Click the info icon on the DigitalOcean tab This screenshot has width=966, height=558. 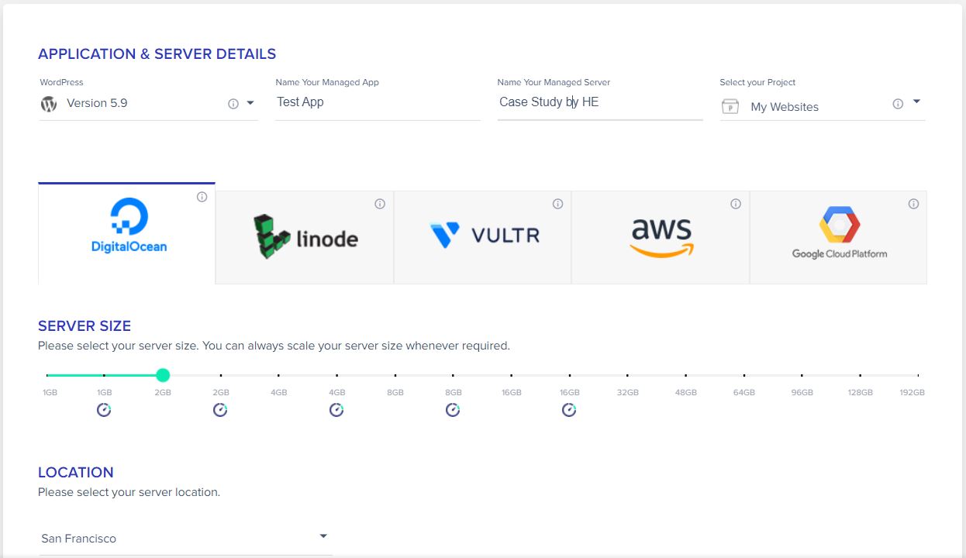point(202,197)
